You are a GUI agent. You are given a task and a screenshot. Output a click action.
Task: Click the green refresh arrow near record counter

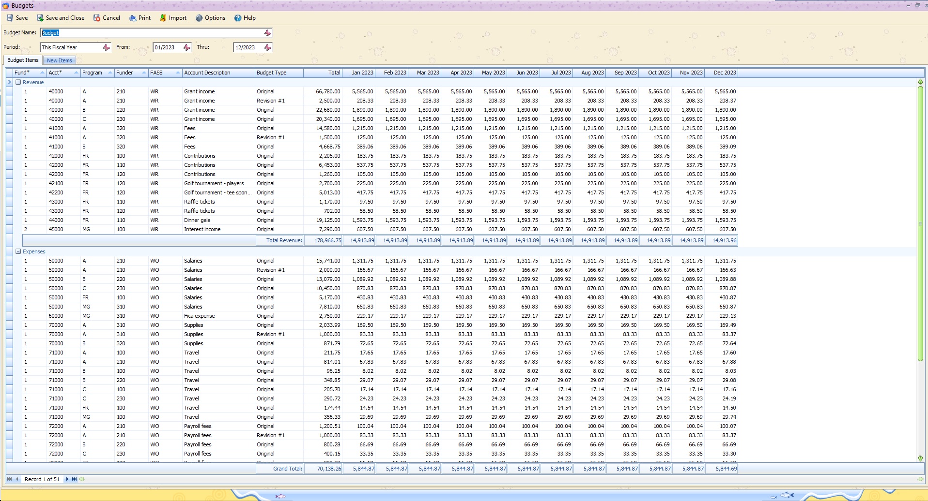pos(82,479)
